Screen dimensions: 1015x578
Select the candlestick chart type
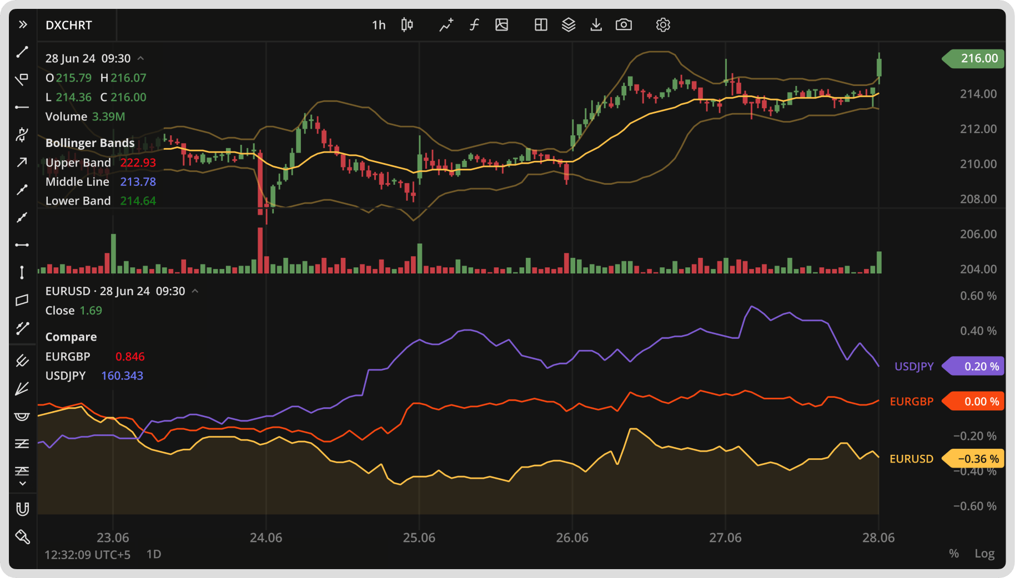click(x=406, y=24)
